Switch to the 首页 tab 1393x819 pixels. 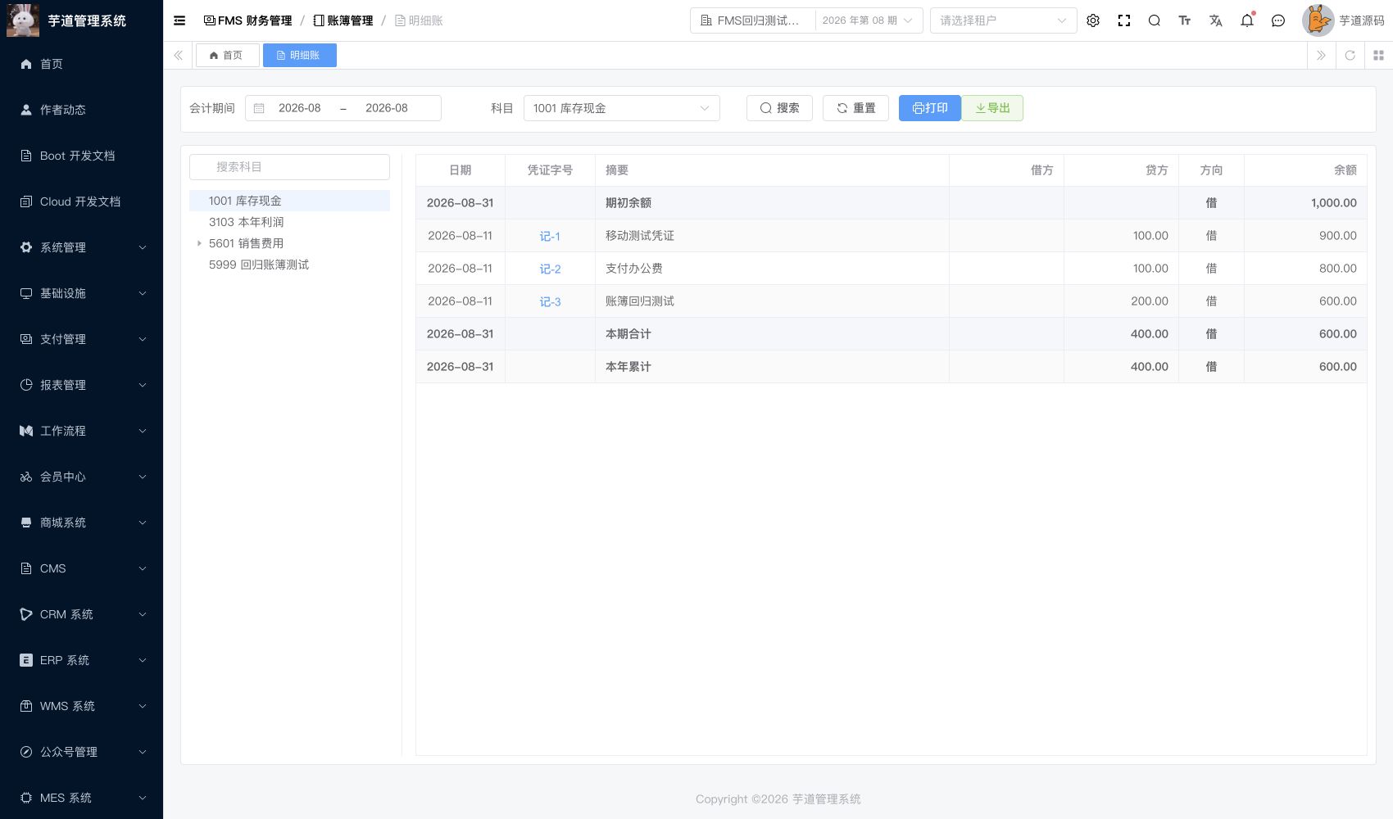[x=227, y=56]
